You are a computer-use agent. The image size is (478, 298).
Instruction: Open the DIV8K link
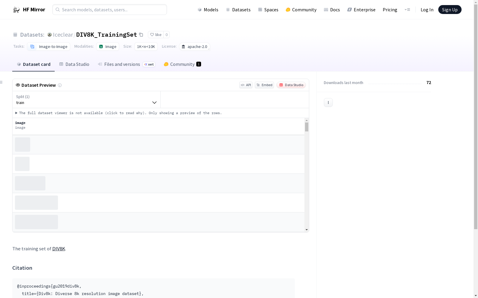point(59,249)
